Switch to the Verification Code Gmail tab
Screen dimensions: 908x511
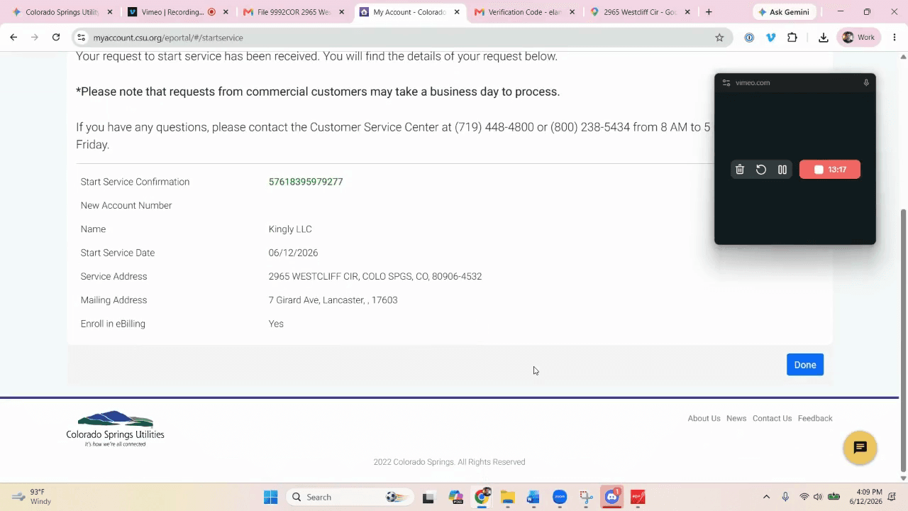(x=524, y=12)
